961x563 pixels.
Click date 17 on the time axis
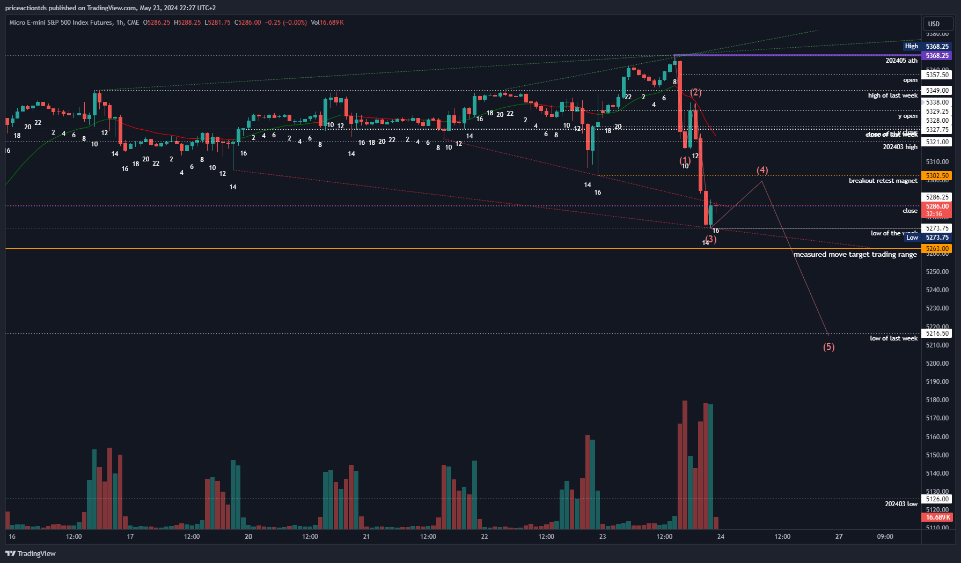130,537
